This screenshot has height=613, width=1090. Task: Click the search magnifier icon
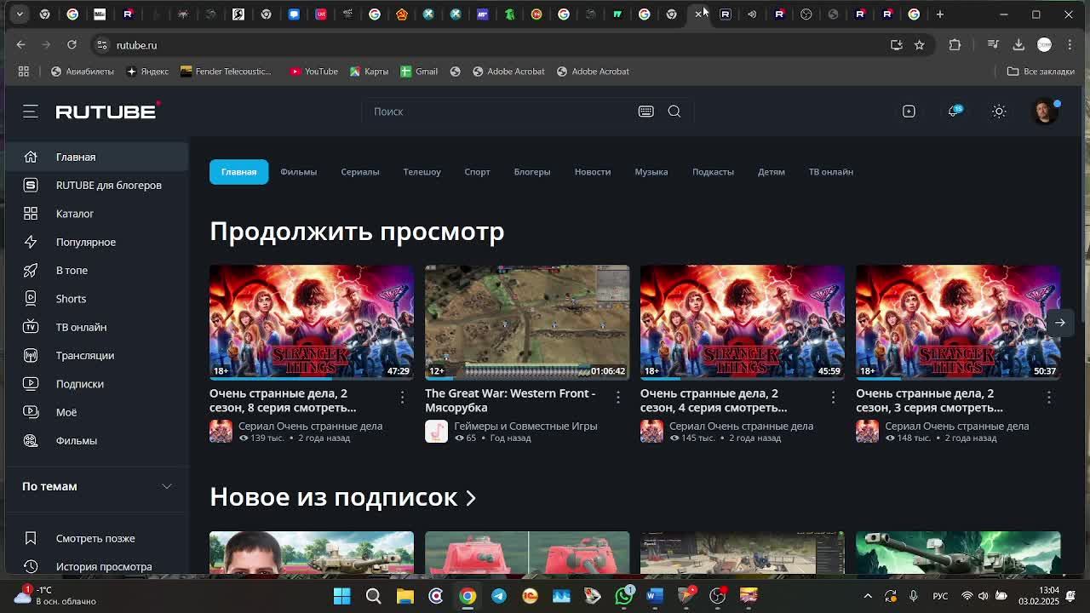click(674, 112)
